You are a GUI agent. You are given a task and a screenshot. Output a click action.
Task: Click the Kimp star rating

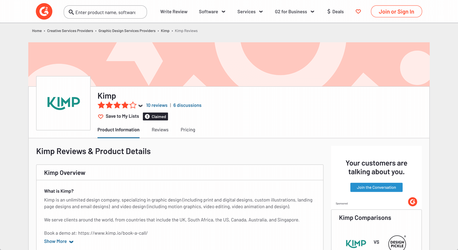117,105
